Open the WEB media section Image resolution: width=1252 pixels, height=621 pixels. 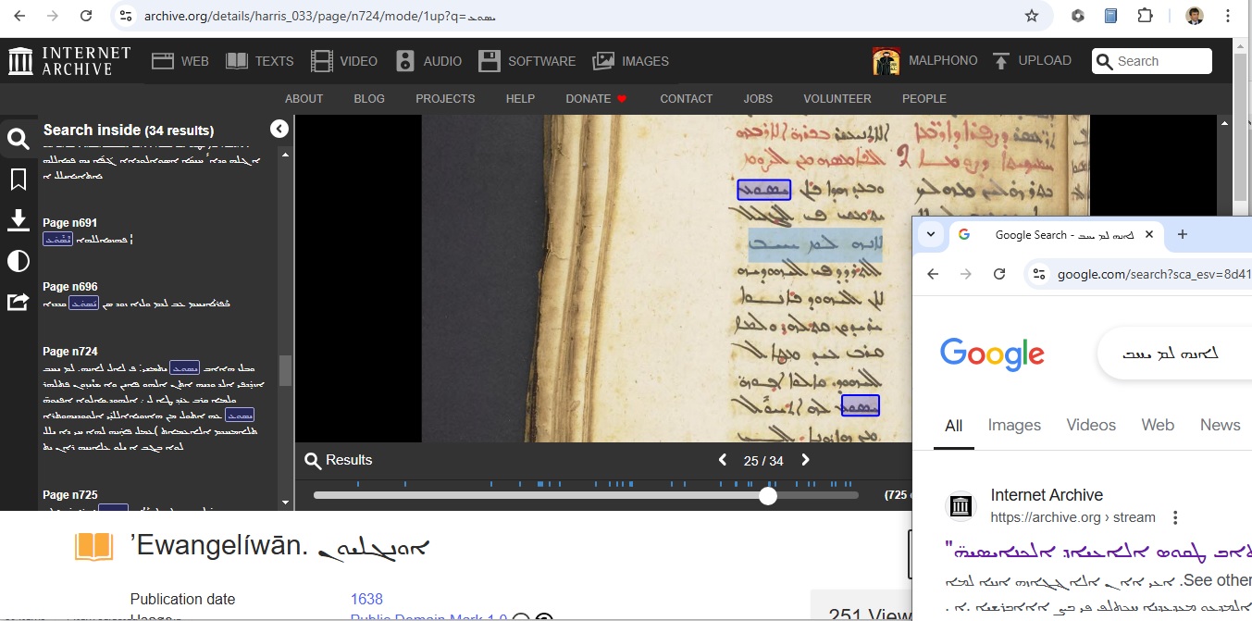[x=180, y=61]
